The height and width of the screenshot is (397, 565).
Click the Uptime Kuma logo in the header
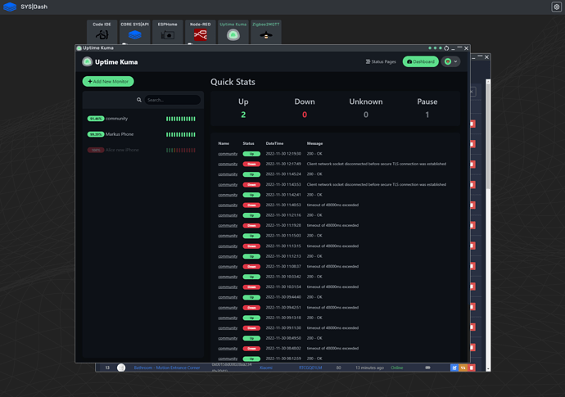[87, 62]
